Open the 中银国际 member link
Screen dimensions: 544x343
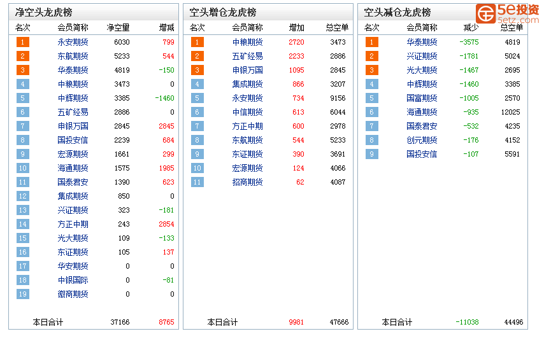73,280
